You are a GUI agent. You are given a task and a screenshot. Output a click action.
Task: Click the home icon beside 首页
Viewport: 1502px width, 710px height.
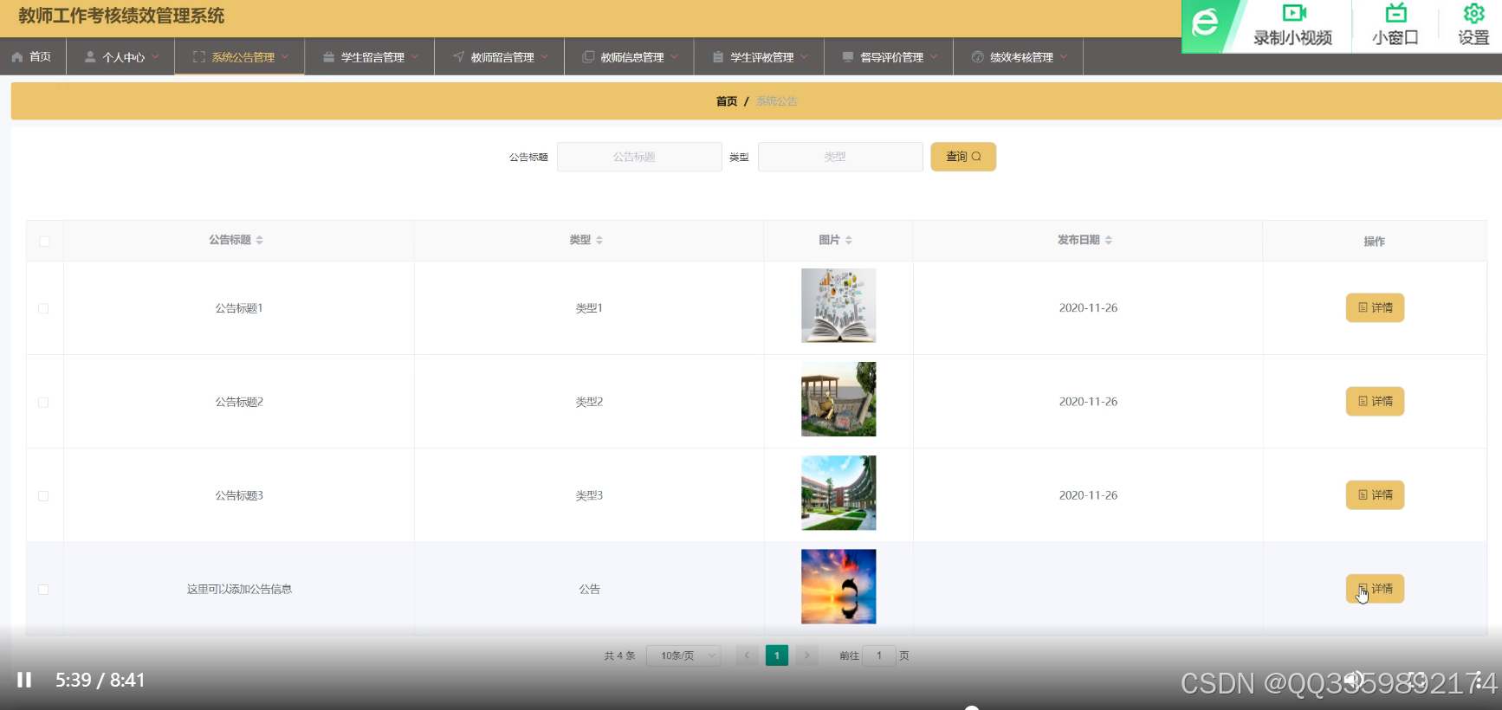[x=17, y=57]
